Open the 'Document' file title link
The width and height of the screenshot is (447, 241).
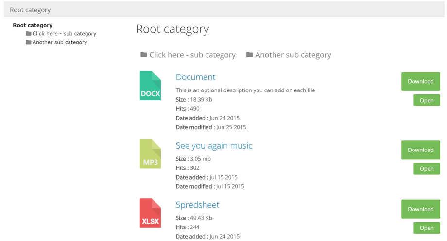195,77
